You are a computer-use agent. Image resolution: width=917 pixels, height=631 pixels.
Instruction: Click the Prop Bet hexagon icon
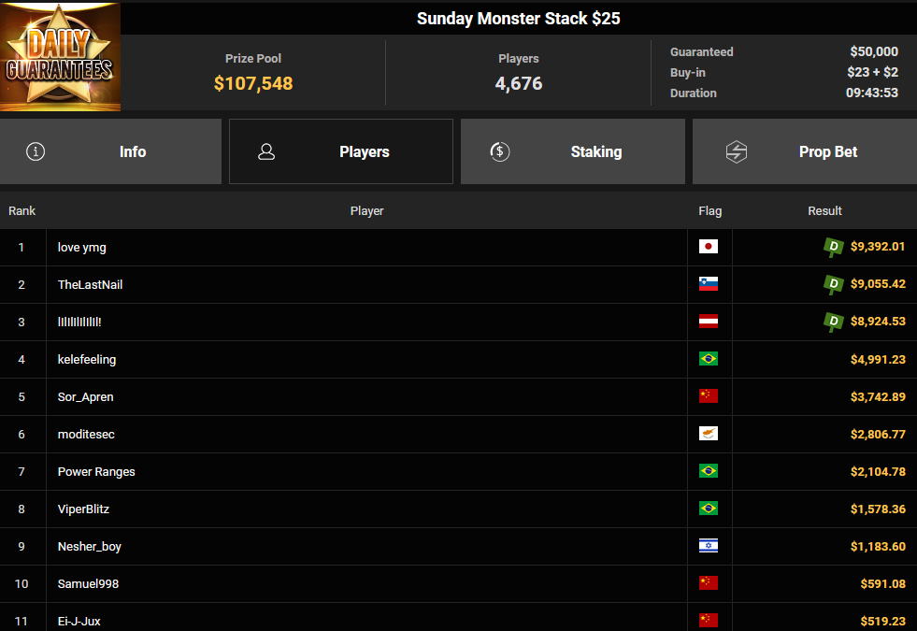(737, 151)
